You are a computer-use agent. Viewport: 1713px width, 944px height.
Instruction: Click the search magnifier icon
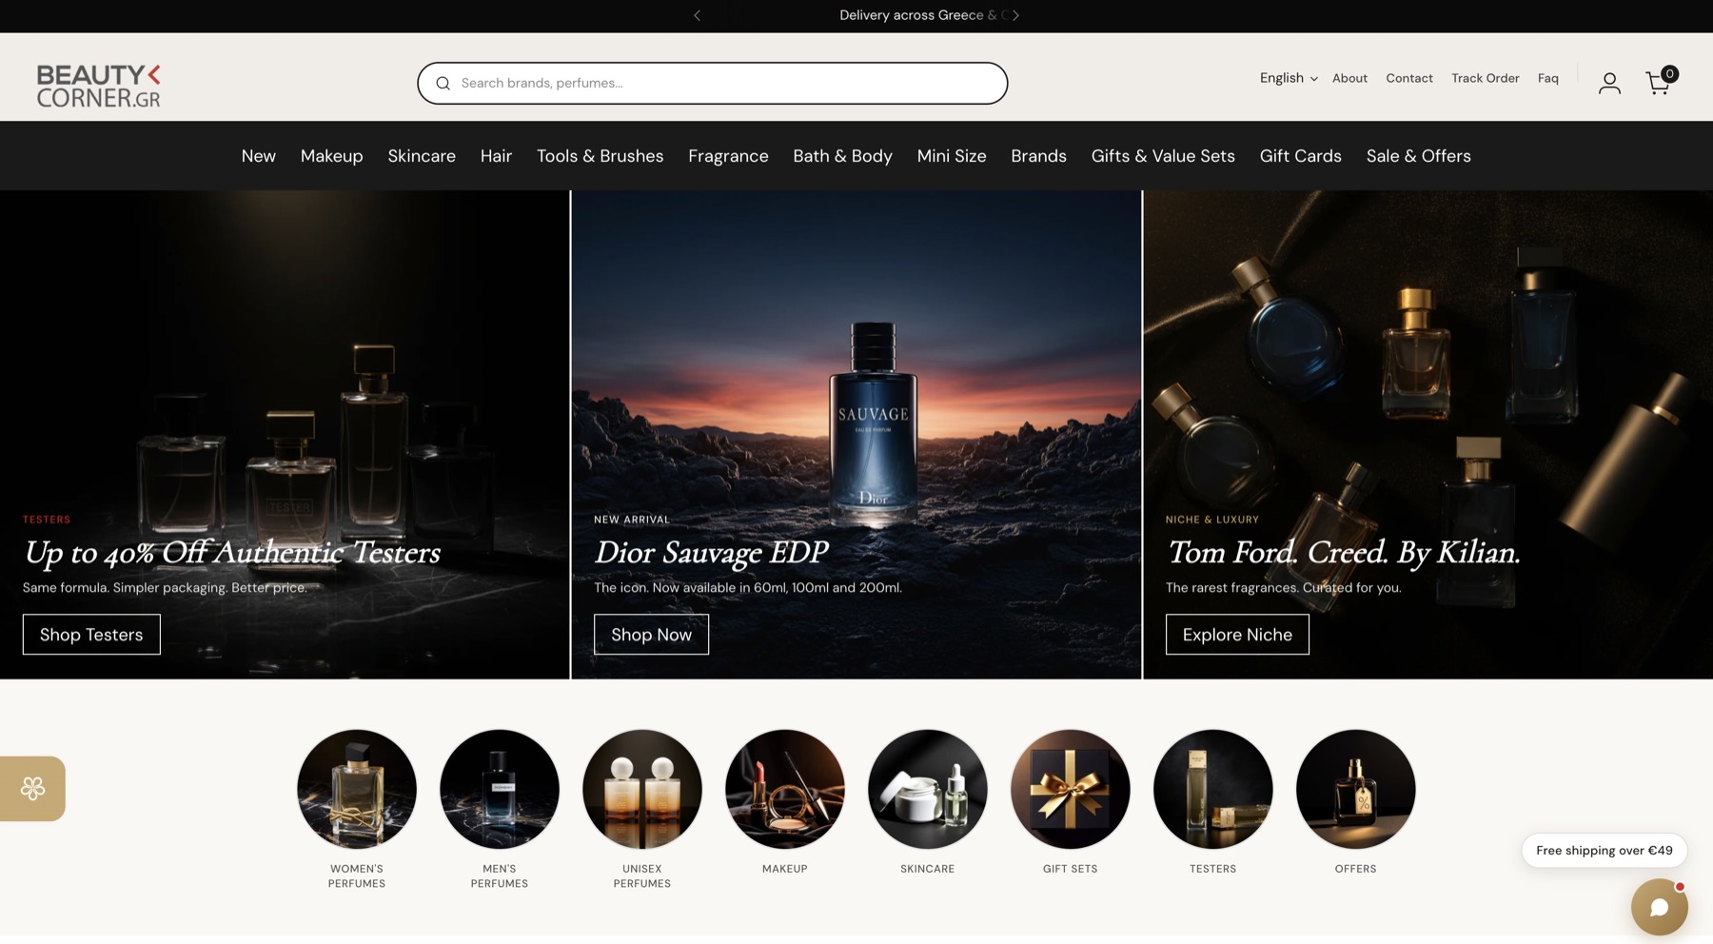(x=443, y=84)
